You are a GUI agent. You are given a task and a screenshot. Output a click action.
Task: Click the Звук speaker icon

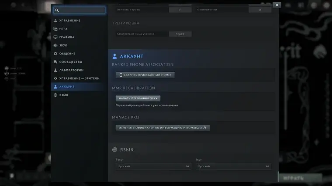coord(55,45)
